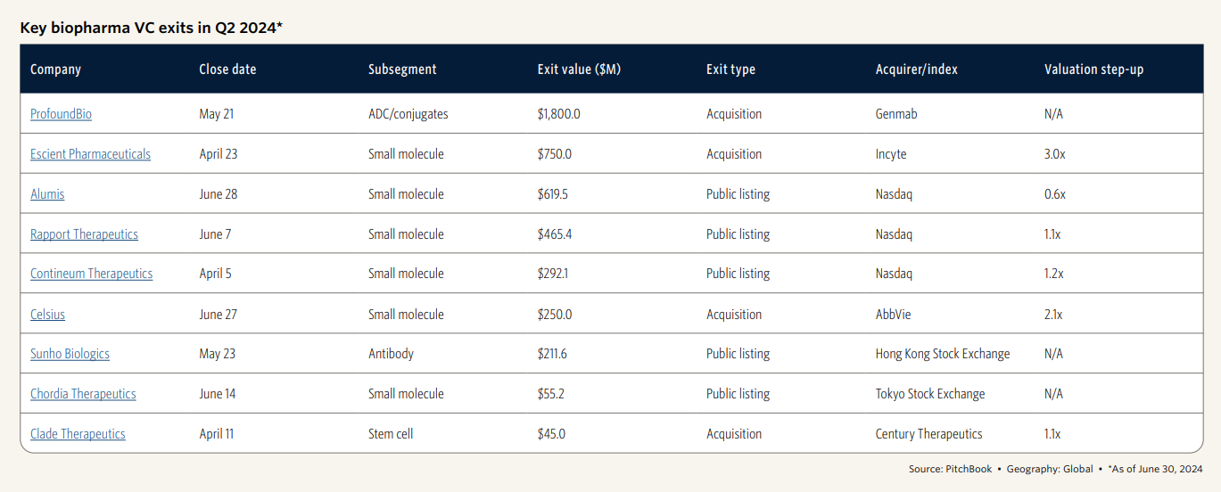Click the Hong Kong Stock Exchange cell
The image size is (1221, 492).
(943, 354)
